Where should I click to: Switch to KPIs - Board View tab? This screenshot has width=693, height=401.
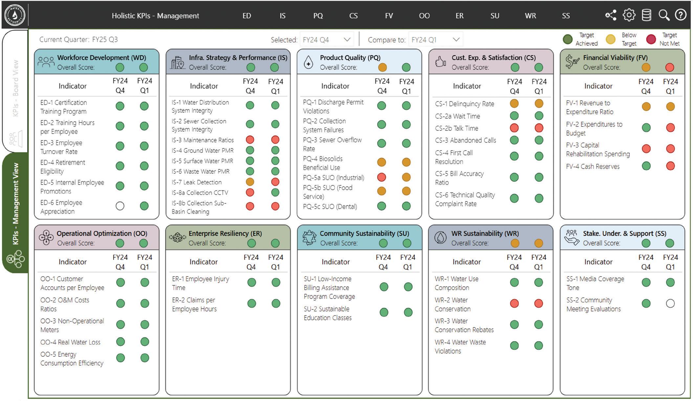(x=15, y=89)
